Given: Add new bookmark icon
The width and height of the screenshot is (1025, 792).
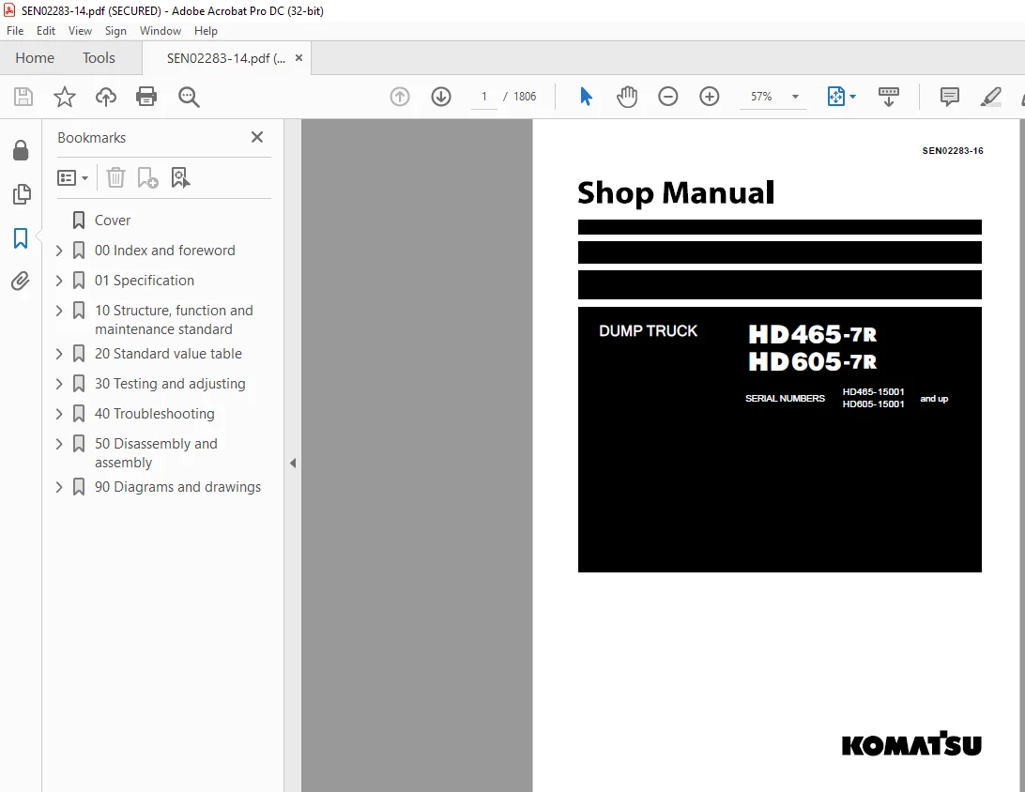Looking at the screenshot, I should (x=147, y=177).
